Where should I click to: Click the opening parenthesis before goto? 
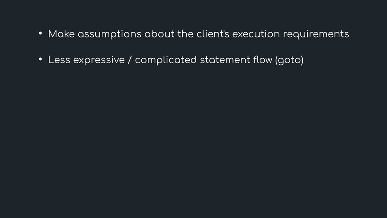tap(277, 60)
